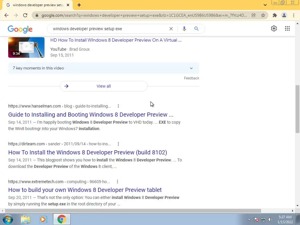
Task: Open Google apps grid
Action: pyautogui.click(x=287, y=28)
